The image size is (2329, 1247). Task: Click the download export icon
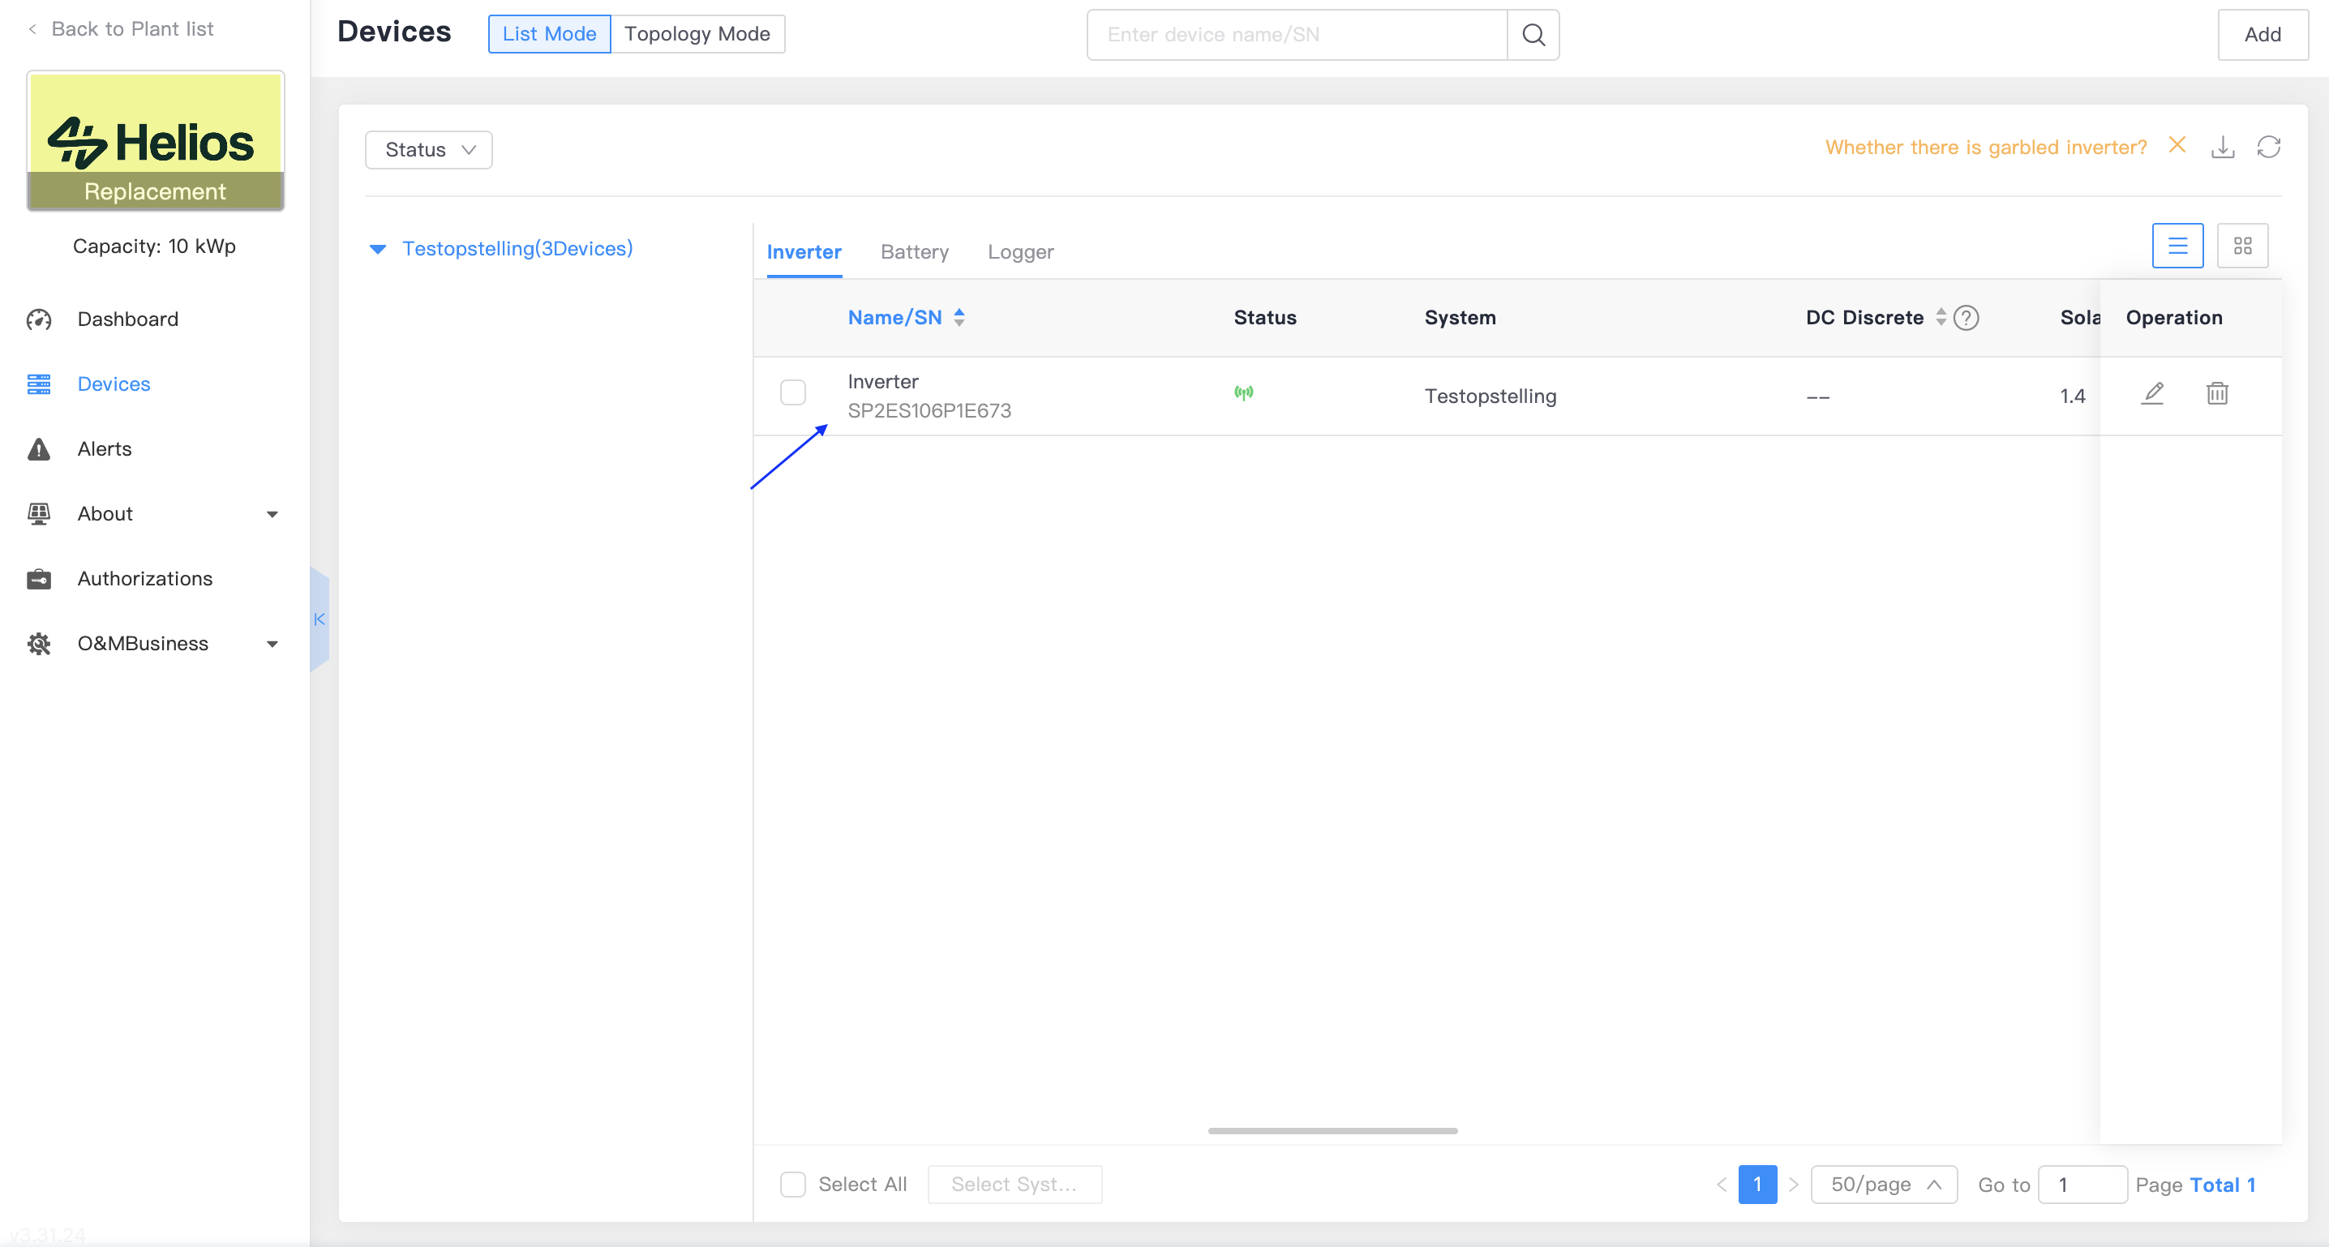(x=2222, y=147)
